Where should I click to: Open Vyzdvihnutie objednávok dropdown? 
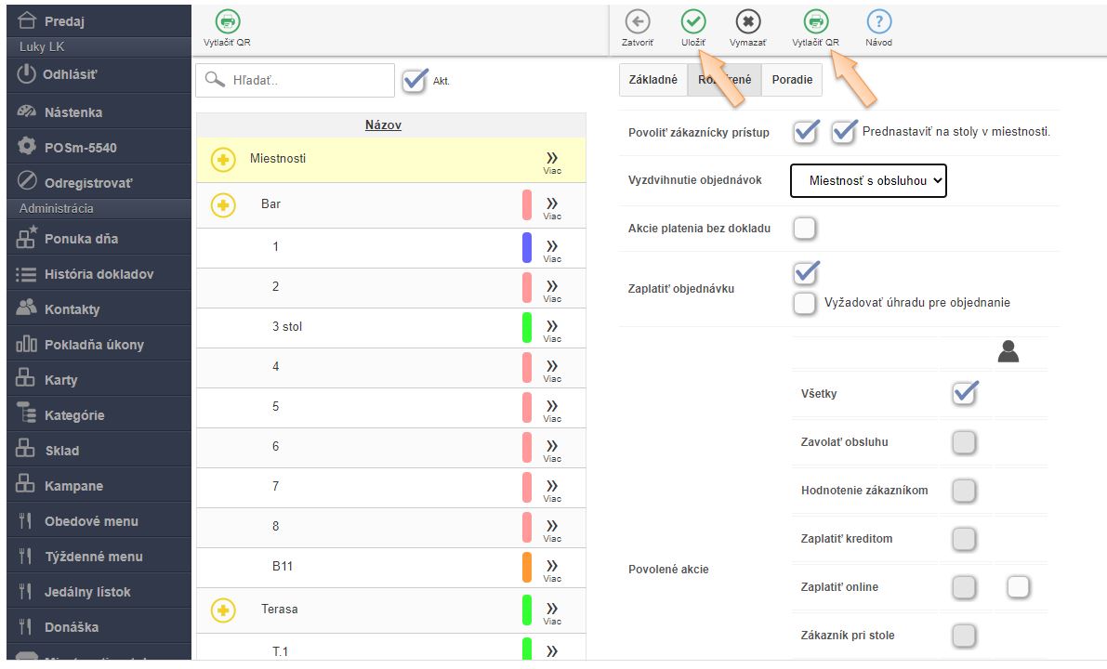click(x=867, y=180)
